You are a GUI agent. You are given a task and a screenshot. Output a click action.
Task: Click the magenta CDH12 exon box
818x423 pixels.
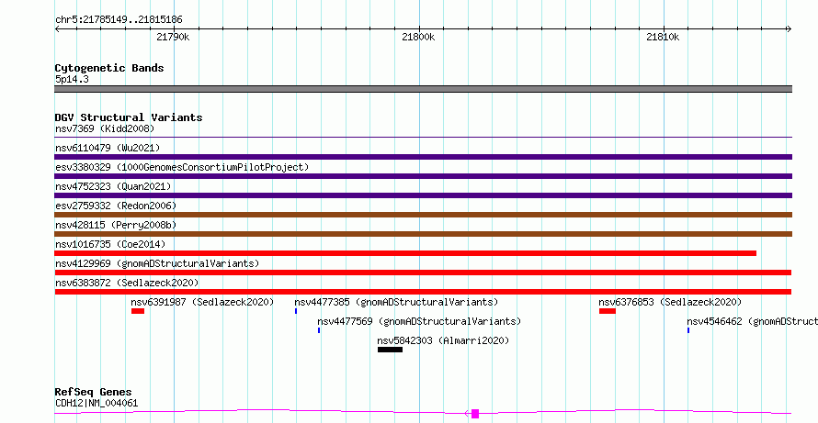(475, 414)
